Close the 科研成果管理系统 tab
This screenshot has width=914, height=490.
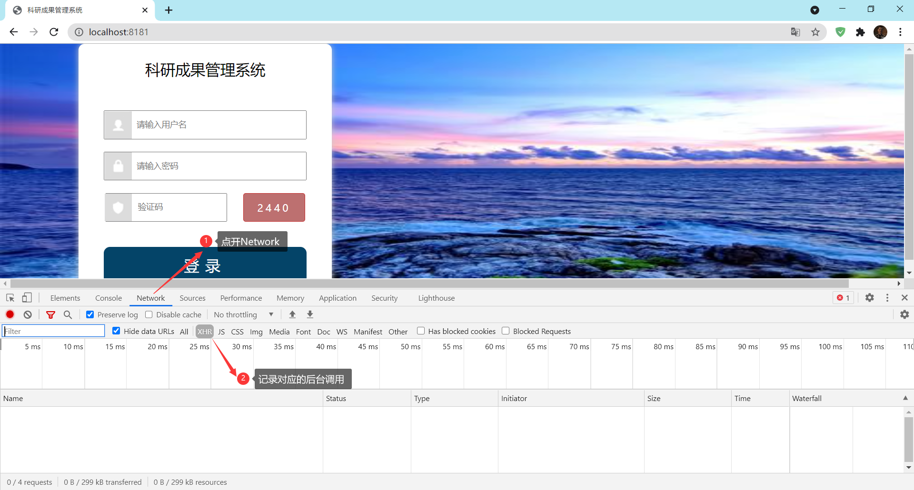pyautogui.click(x=145, y=10)
